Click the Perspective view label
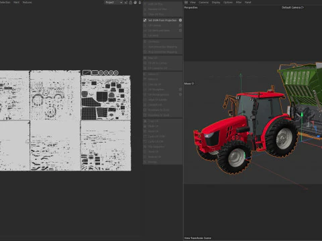 click(191, 7)
